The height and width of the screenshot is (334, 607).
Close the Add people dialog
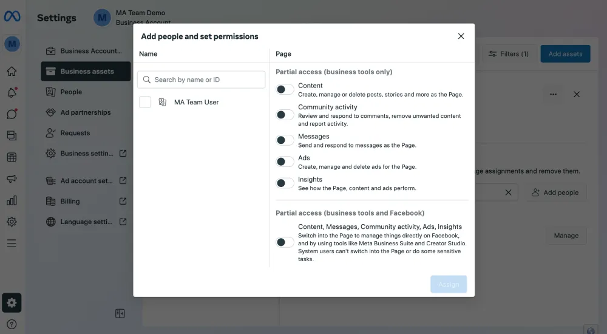click(x=461, y=36)
